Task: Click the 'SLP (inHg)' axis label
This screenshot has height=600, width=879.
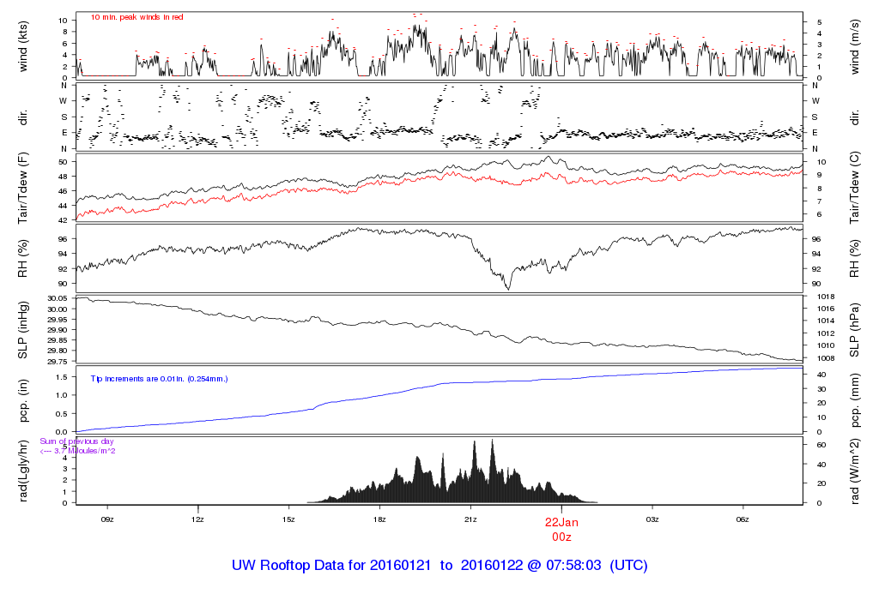Action: pyautogui.click(x=23, y=330)
